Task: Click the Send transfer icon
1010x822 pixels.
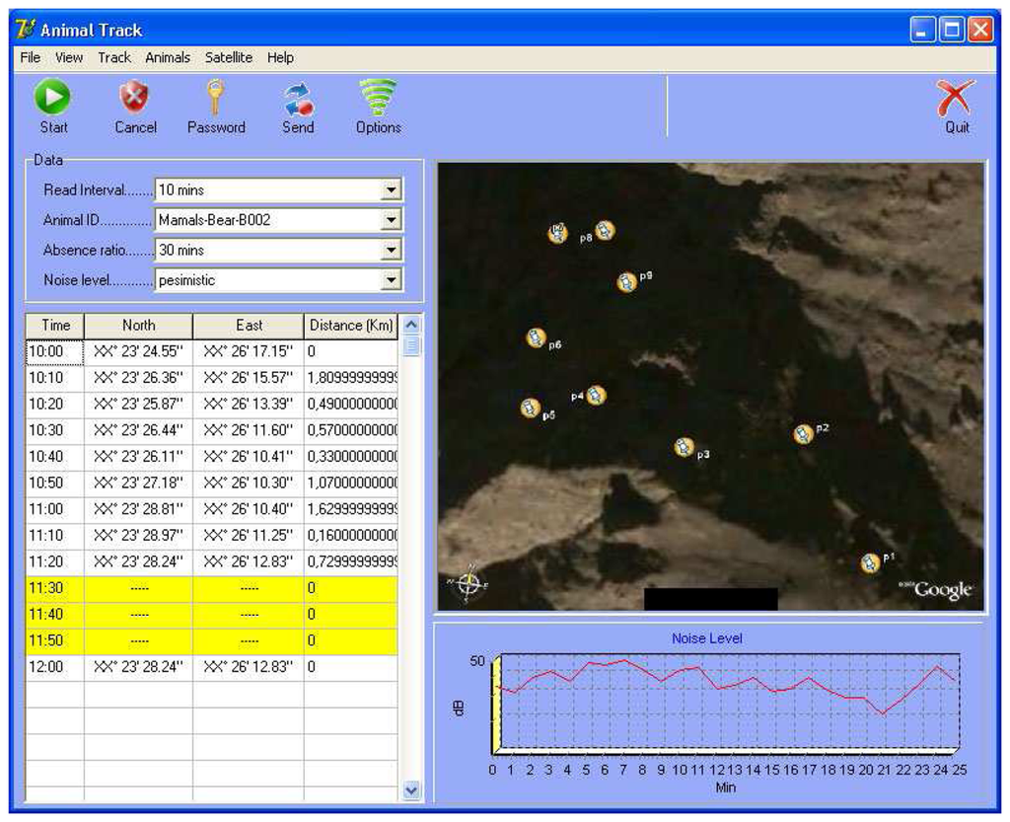Action: pos(298,100)
